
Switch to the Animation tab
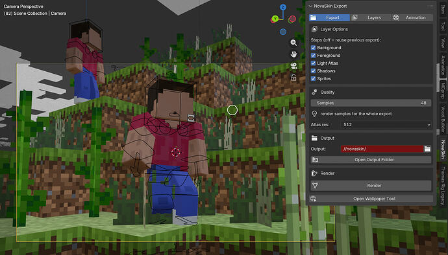412,17
